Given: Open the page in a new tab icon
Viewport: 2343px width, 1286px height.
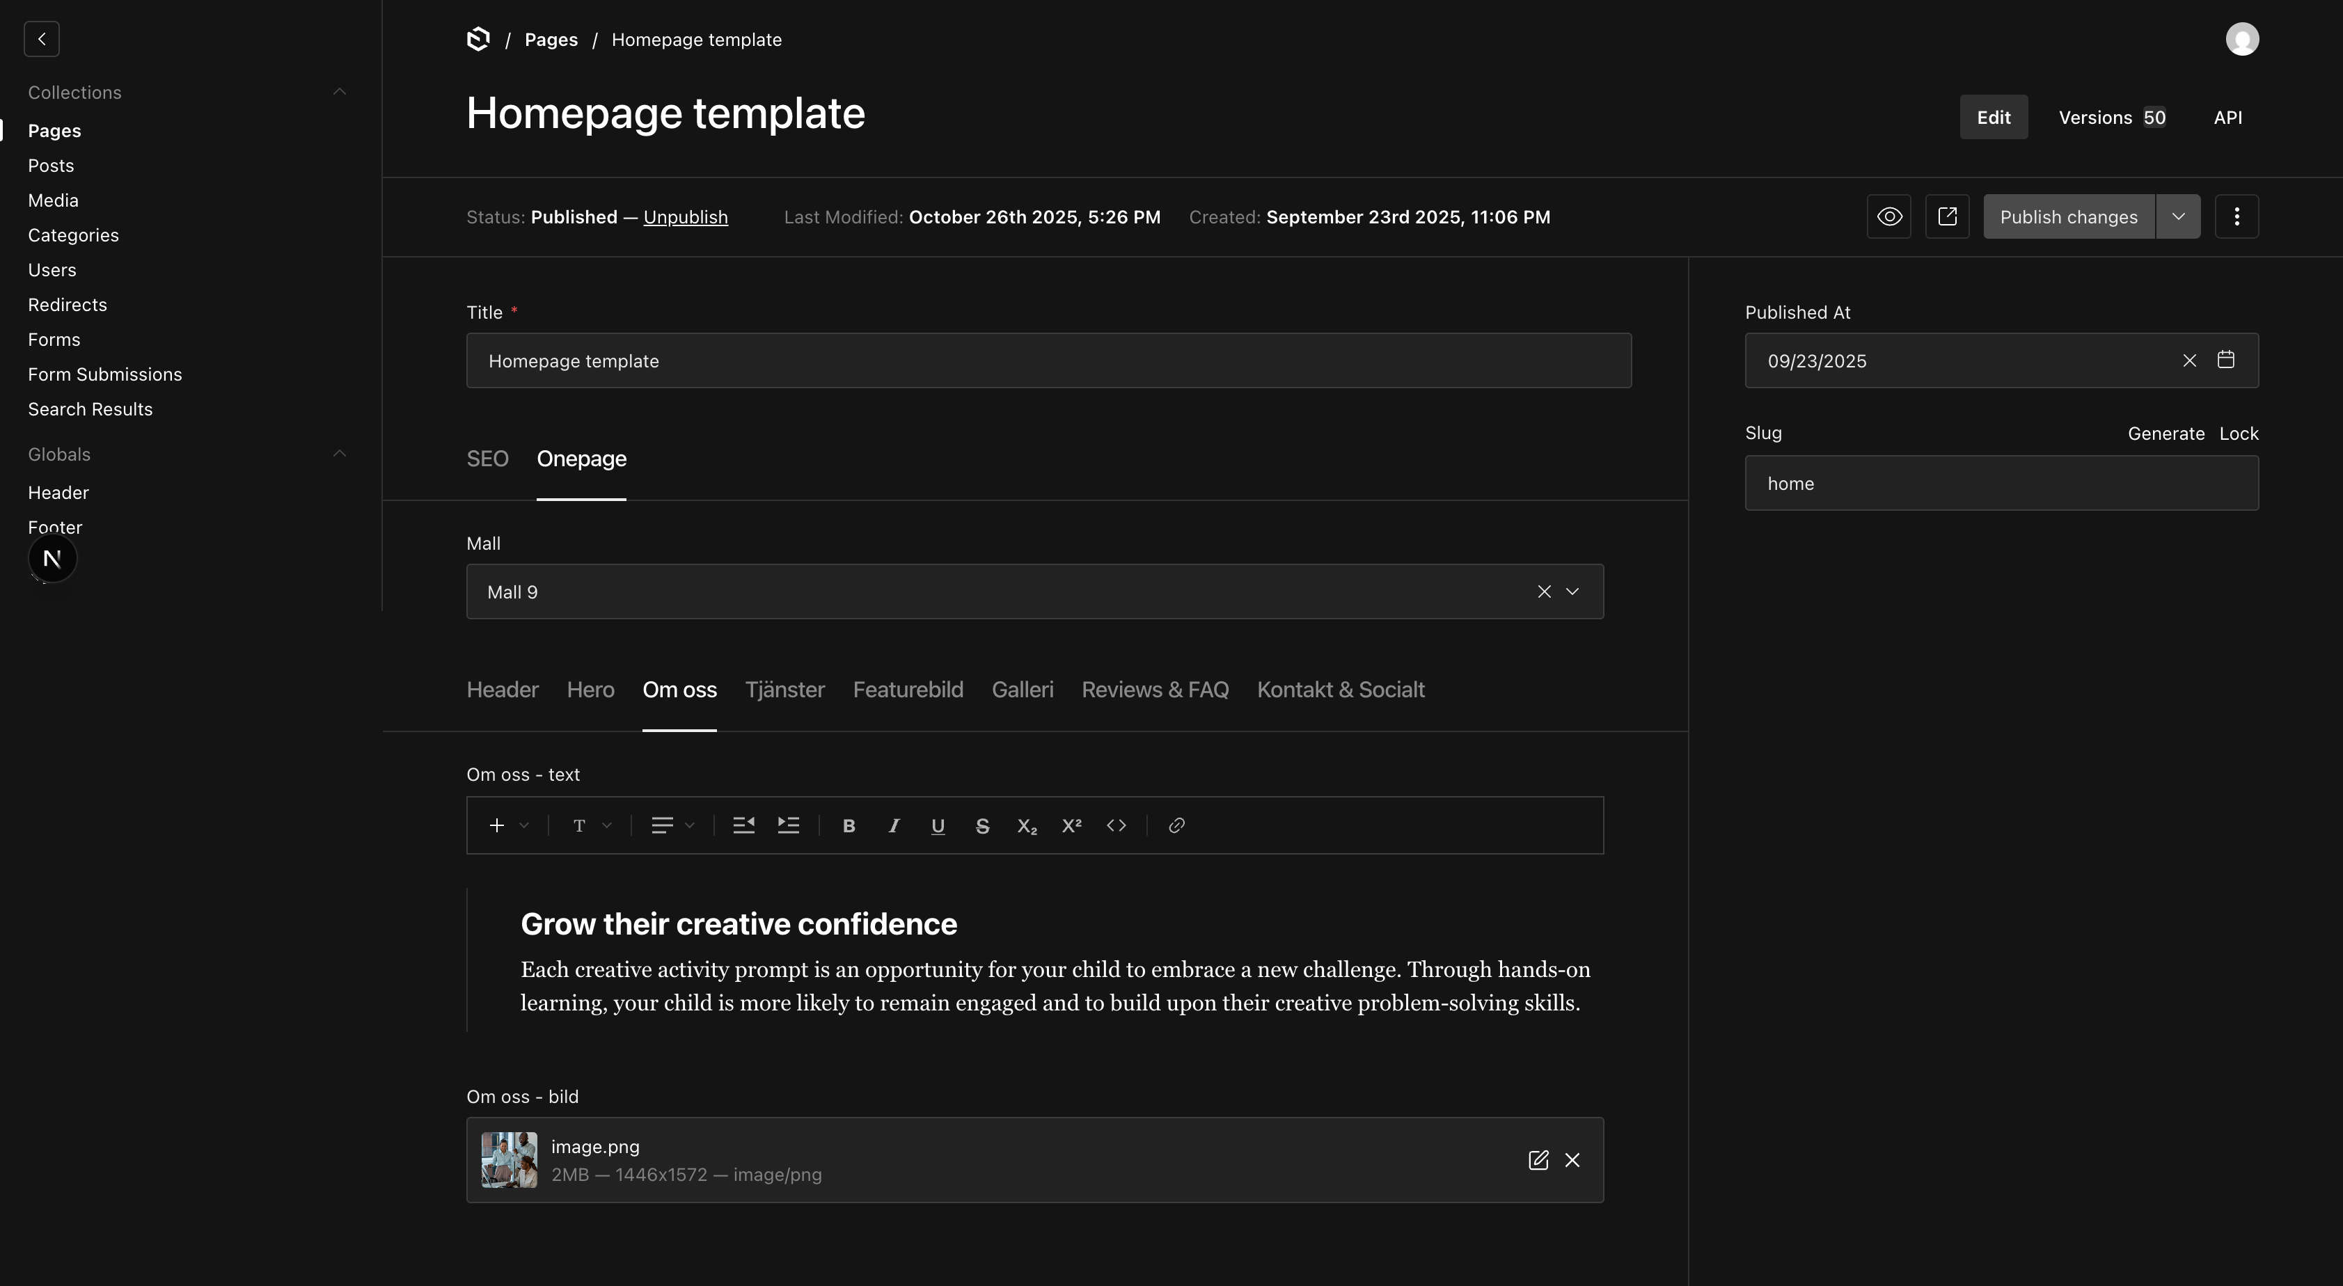Looking at the screenshot, I should [1948, 216].
